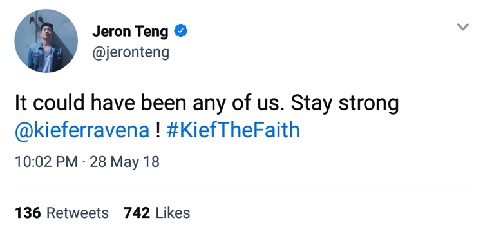The image size is (483, 234).
Task: Click the denim jacket in the avatar
Action: click(44, 57)
